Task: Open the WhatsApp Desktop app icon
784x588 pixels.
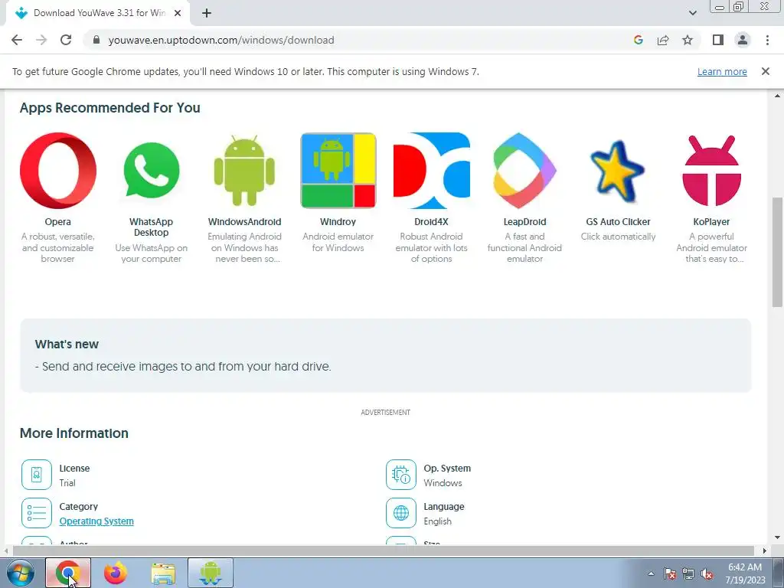Action: 151,171
